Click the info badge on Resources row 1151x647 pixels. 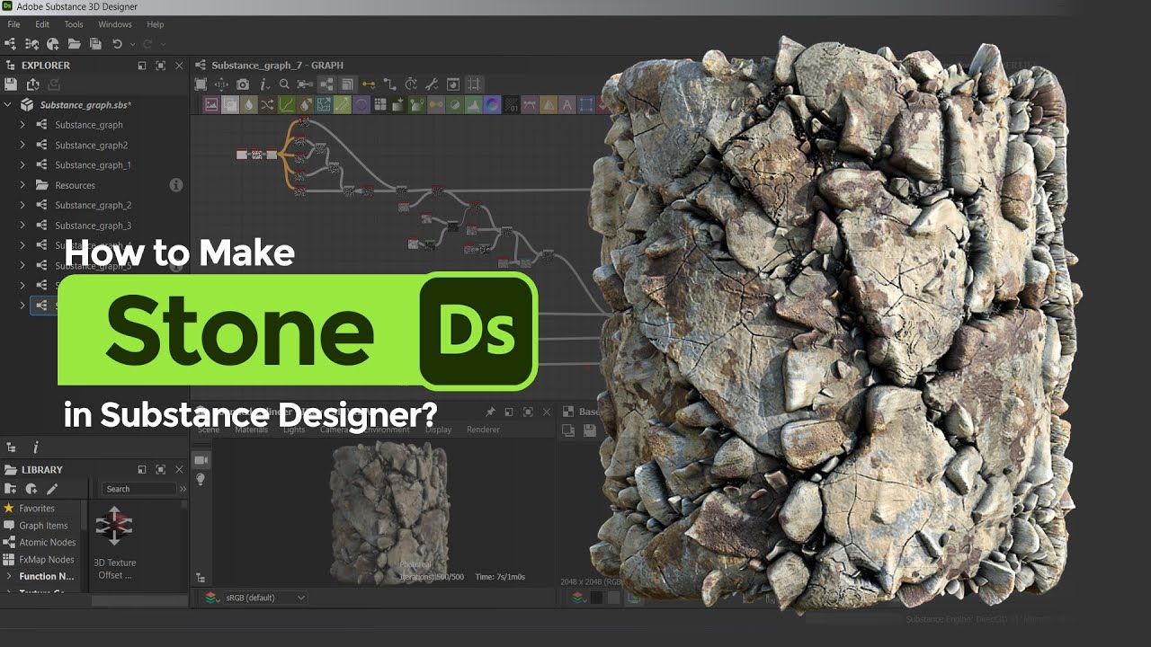[x=176, y=185]
